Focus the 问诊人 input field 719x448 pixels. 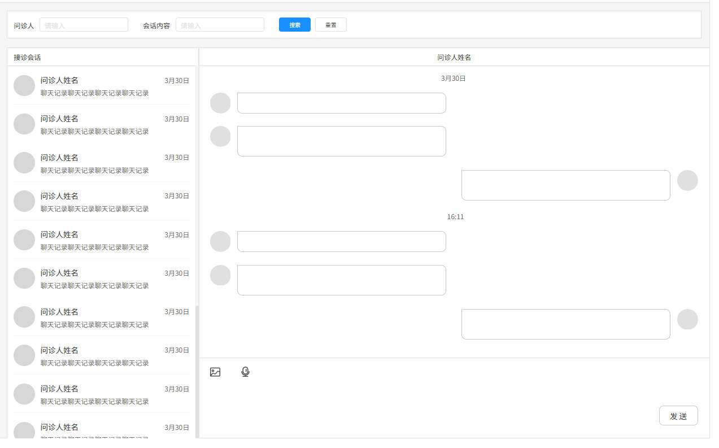84,25
